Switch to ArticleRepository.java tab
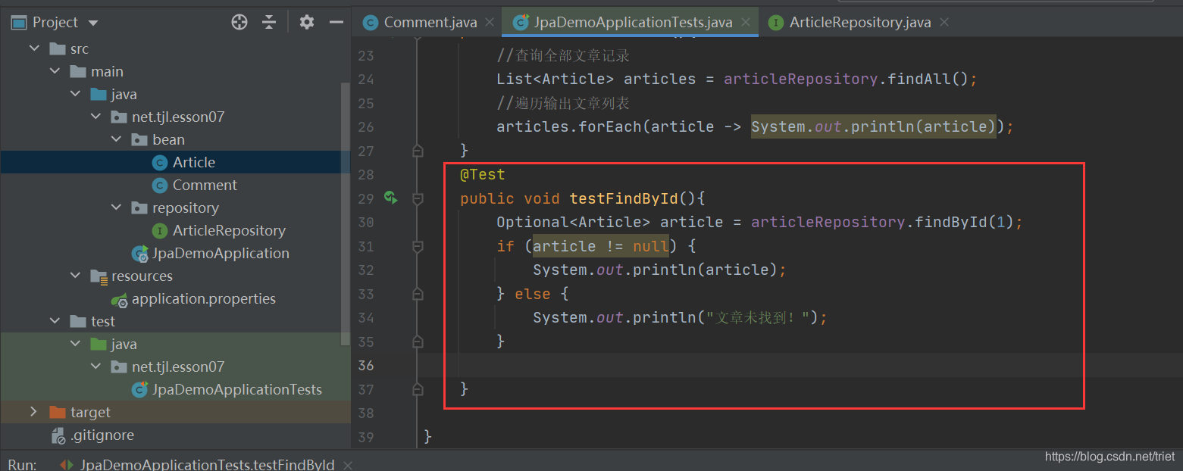 (860, 22)
